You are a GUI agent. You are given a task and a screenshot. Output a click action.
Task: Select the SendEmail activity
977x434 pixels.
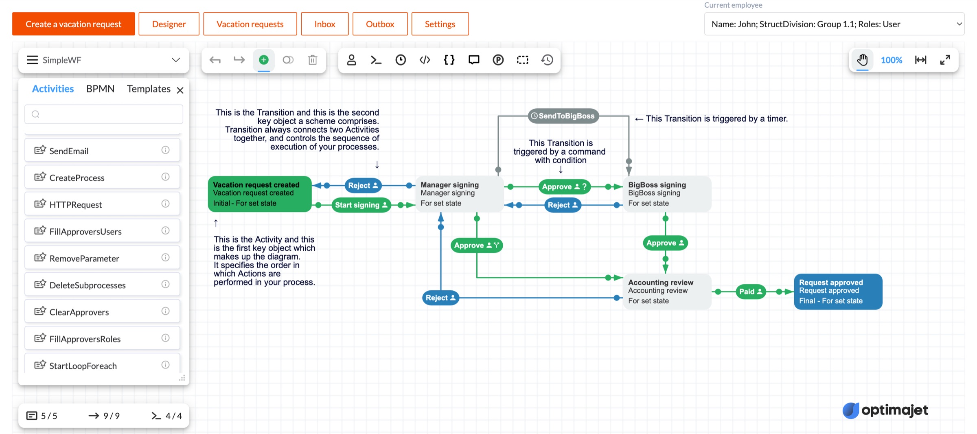pyautogui.click(x=102, y=150)
